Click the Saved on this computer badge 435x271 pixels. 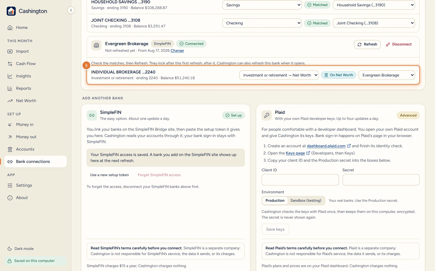tap(35, 261)
